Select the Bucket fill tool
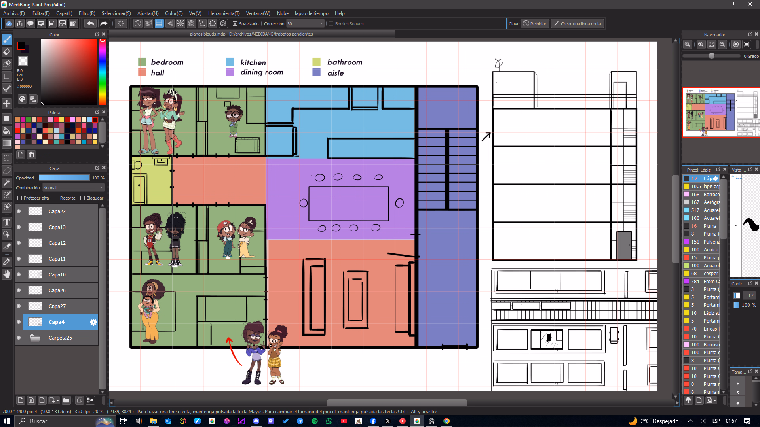Screen dimensions: 760x427 tap(7, 131)
